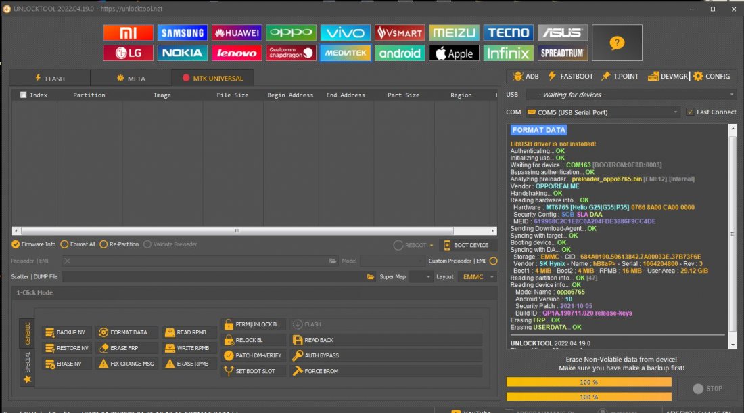Viewport: 744px width, 413px height.
Task: Select the Infinix brand logo
Action: (508, 53)
